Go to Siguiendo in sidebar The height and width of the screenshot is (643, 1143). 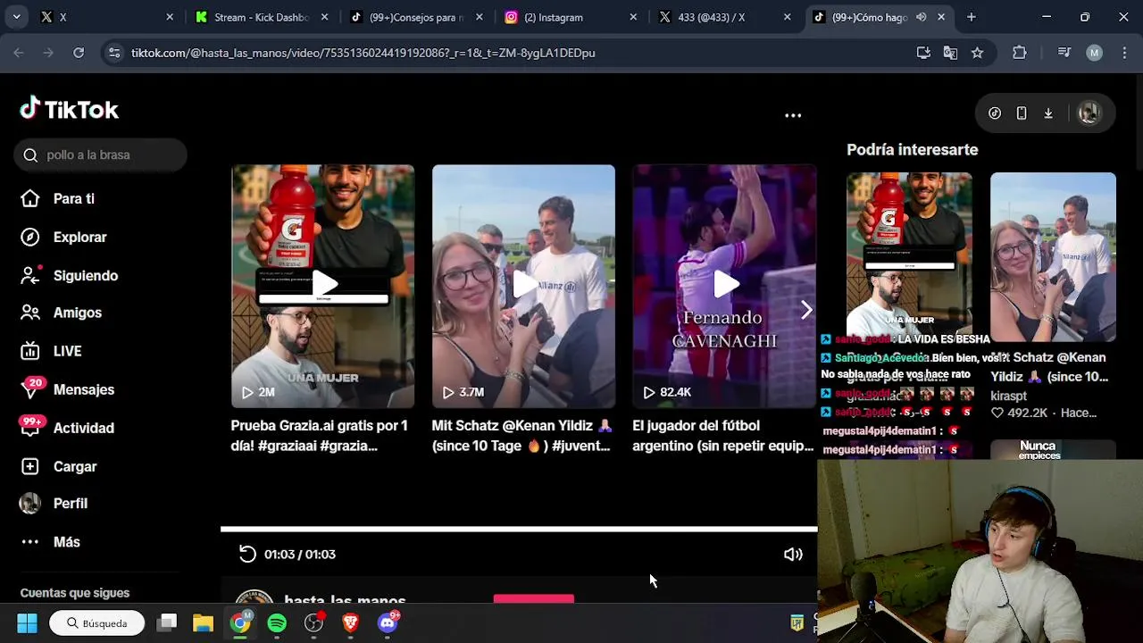(69, 275)
